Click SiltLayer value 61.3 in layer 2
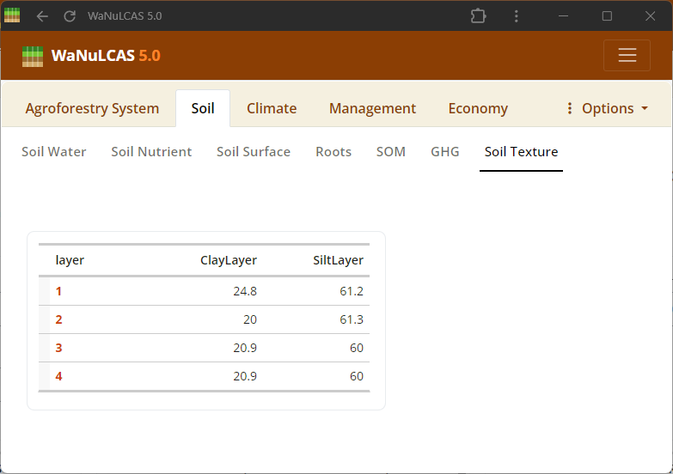The width and height of the screenshot is (673, 474). [351, 319]
